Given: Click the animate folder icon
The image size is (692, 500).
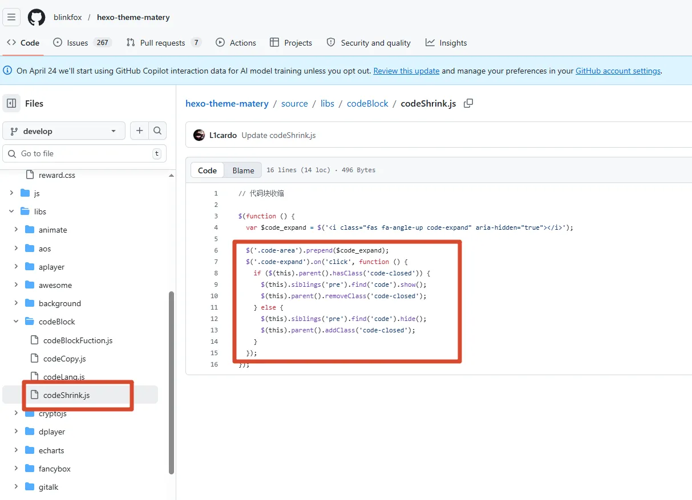Looking at the screenshot, I should (30, 230).
